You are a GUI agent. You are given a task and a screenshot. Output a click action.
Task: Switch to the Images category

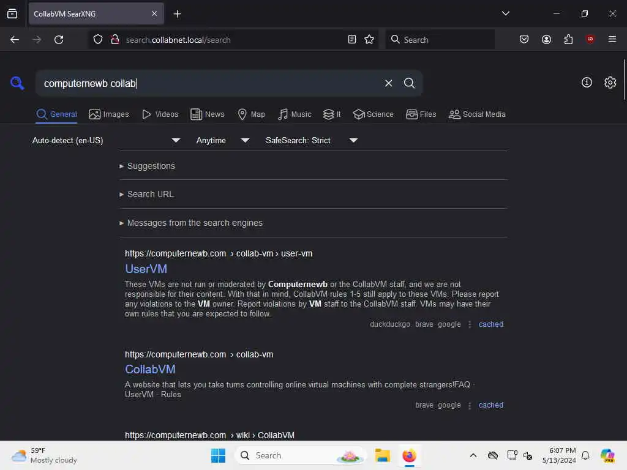tap(109, 114)
